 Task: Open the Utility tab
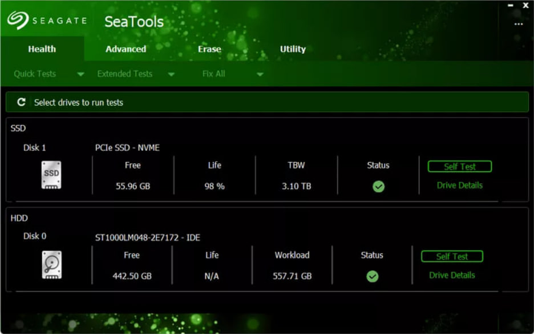[293, 49]
